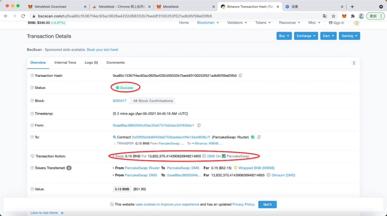
Task: Click the 48 Block Confirmations badge
Action: click(153, 101)
